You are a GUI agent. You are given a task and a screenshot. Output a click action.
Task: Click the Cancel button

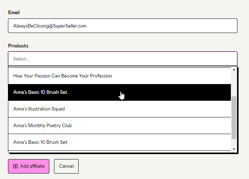66,166
